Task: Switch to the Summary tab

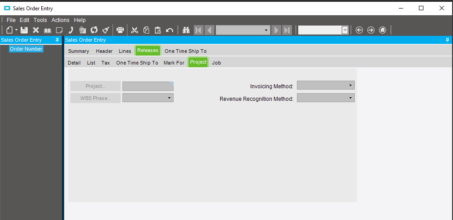Action: pyautogui.click(x=78, y=51)
